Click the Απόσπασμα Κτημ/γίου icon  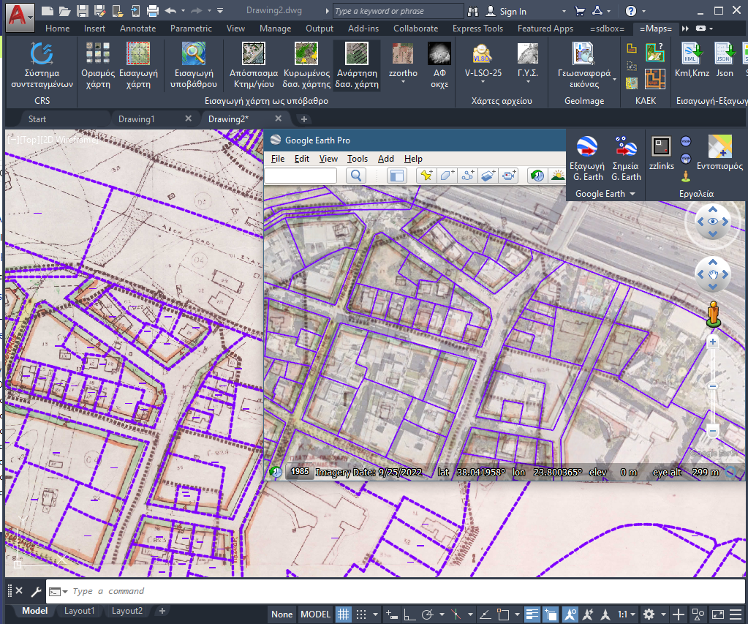pyautogui.click(x=254, y=53)
